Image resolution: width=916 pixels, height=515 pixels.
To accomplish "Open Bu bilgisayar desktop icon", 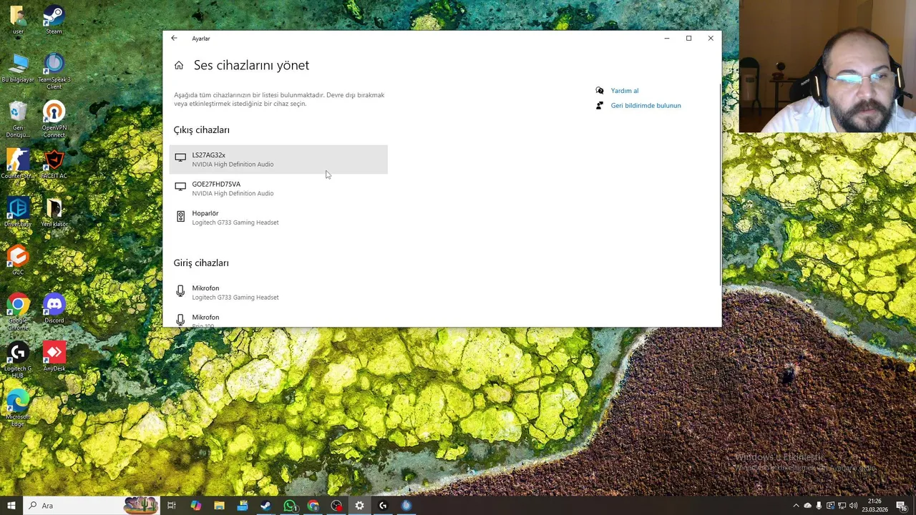I will 18,69.
